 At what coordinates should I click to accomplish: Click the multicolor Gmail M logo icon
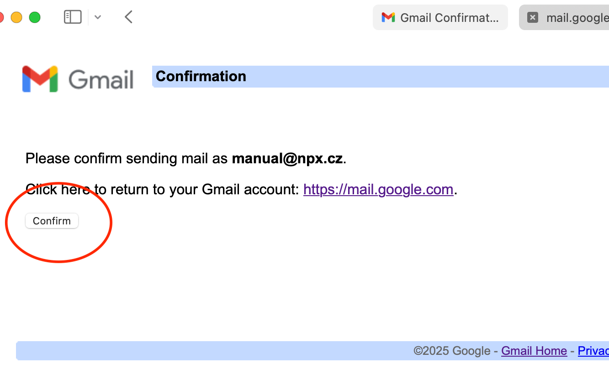pos(40,79)
